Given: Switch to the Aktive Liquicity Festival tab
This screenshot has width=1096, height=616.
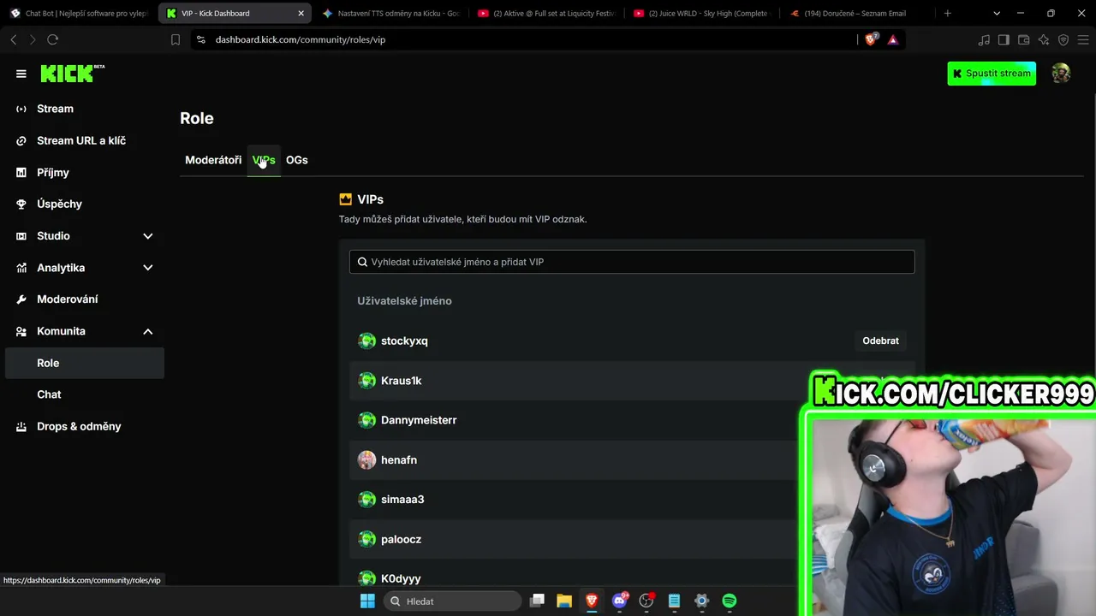Looking at the screenshot, I should coord(545,14).
